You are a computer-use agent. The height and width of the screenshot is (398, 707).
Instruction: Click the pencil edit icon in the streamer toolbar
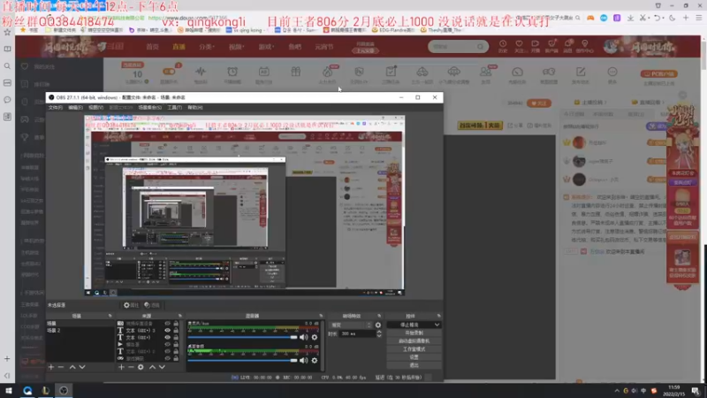coord(581,72)
